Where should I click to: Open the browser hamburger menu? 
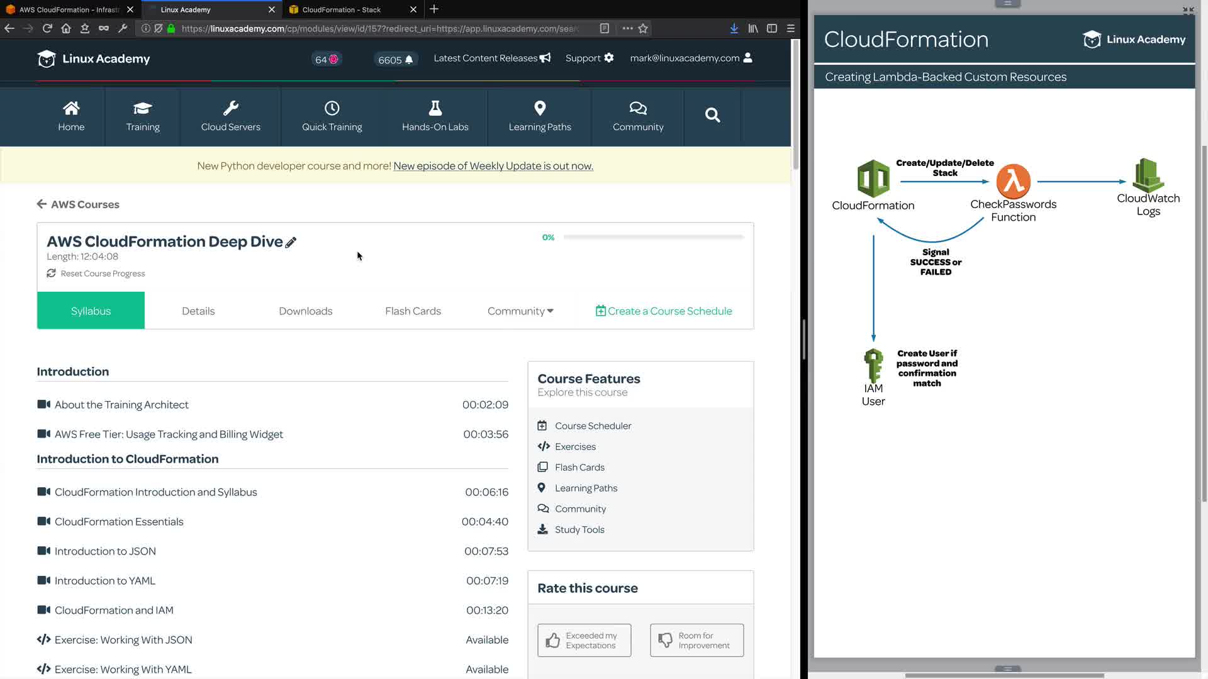coord(791,28)
